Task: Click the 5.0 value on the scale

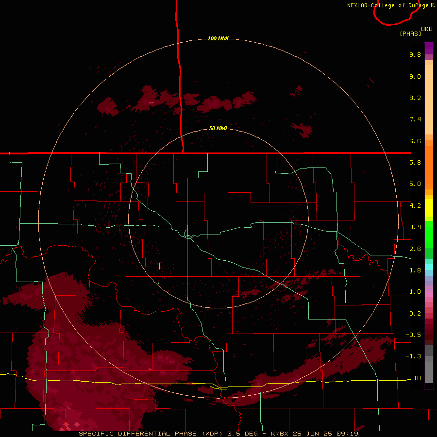Action: pyautogui.click(x=415, y=184)
